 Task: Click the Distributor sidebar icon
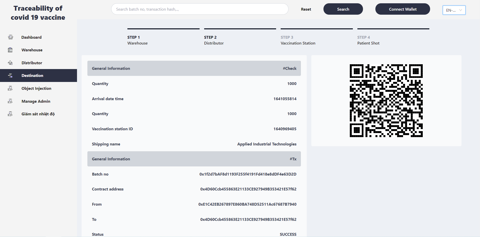(10, 63)
